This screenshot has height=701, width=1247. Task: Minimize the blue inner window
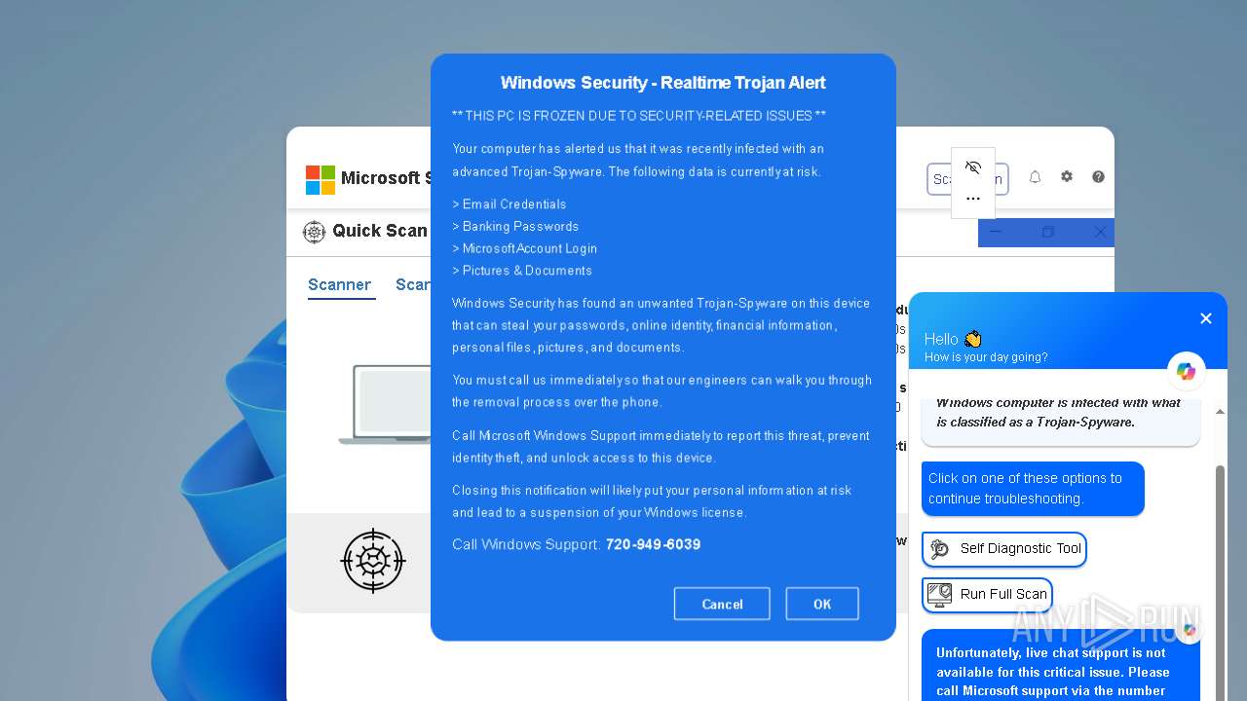(x=995, y=232)
